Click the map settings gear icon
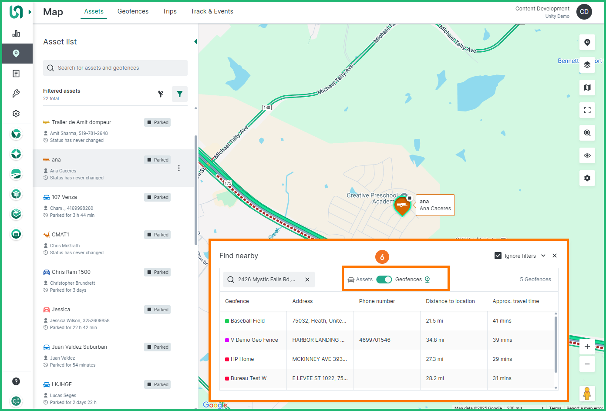 click(587, 178)
